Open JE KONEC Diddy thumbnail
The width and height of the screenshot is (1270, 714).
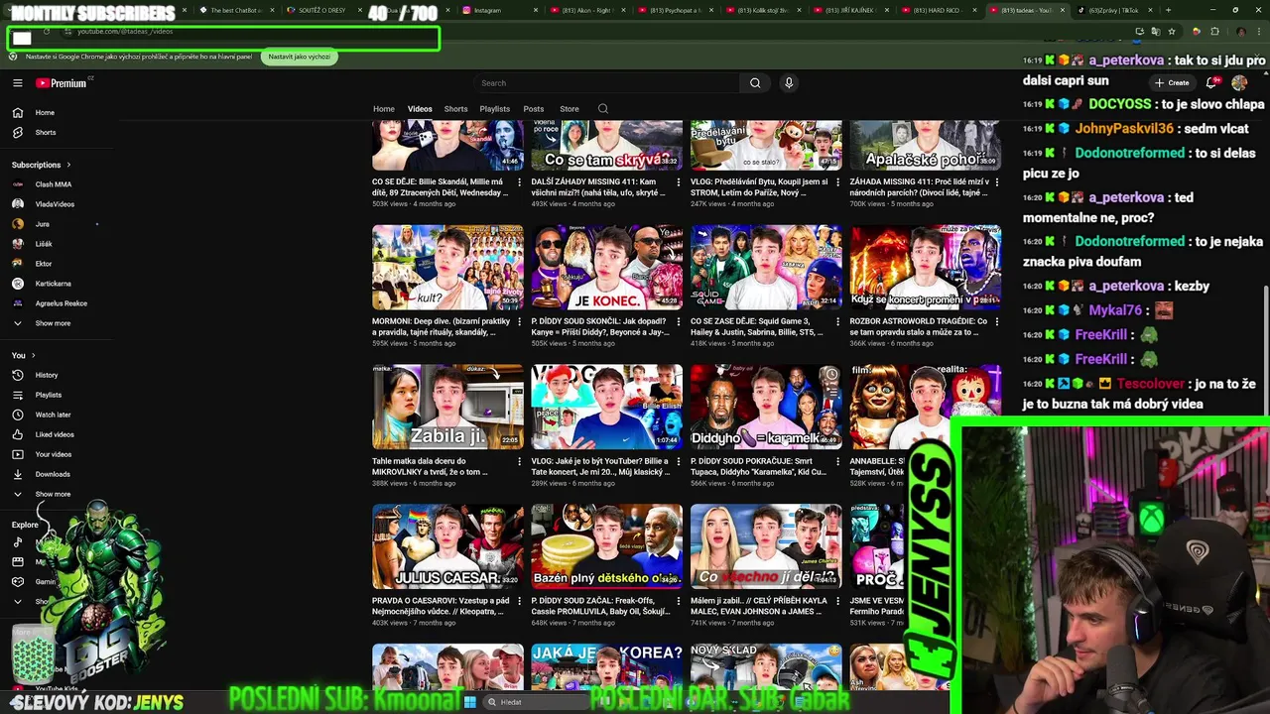tap(606, 268)
